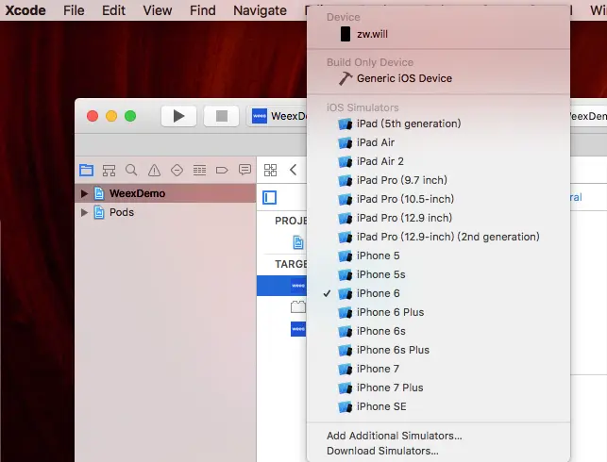Select iPad Pro (12.9-inch) (2nd generation) simulator
This screenshot has height=462, width=607.
pos(438,237)
